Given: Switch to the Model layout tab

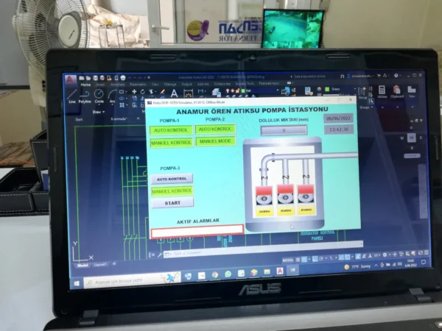Looking at the screenshot, I should (x=82, y=264).
